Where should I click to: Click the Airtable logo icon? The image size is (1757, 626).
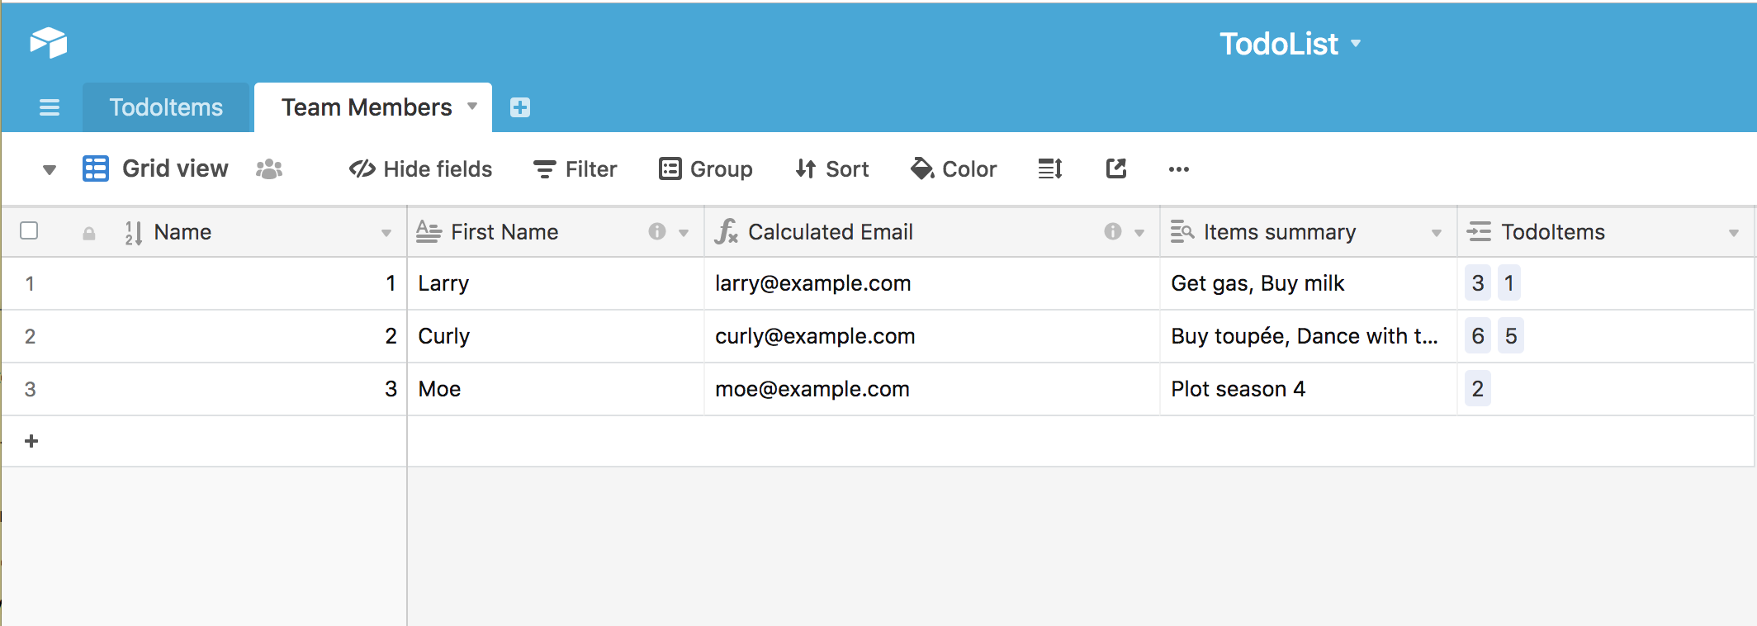click(49, 42)
